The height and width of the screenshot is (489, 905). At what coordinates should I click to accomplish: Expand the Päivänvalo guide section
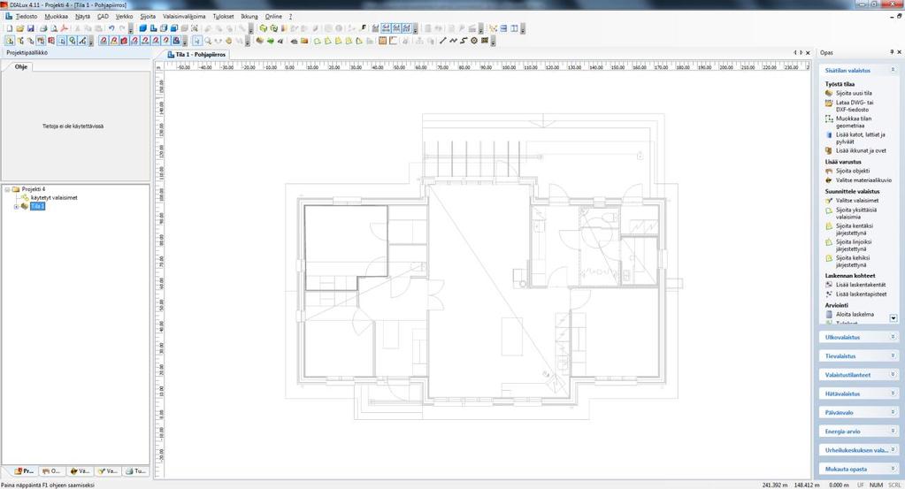[893, 412]
